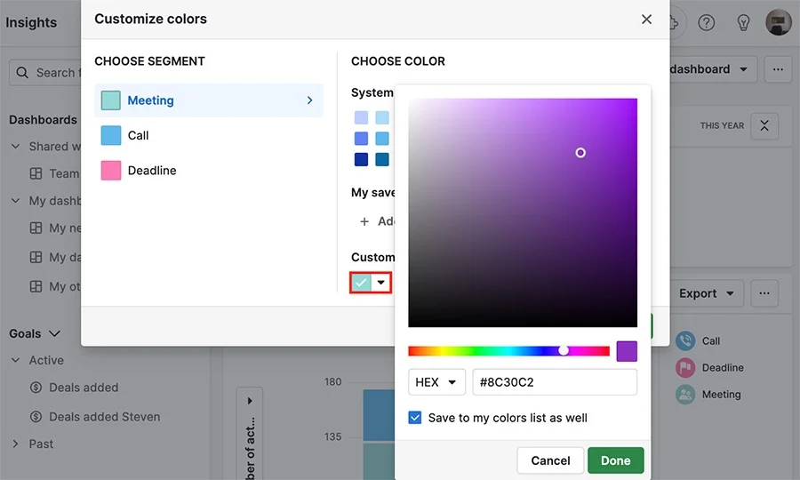The height and width of the screenshot is (480, 800).
Task: Click the search magnifier icon
Action: coord(22,73)
